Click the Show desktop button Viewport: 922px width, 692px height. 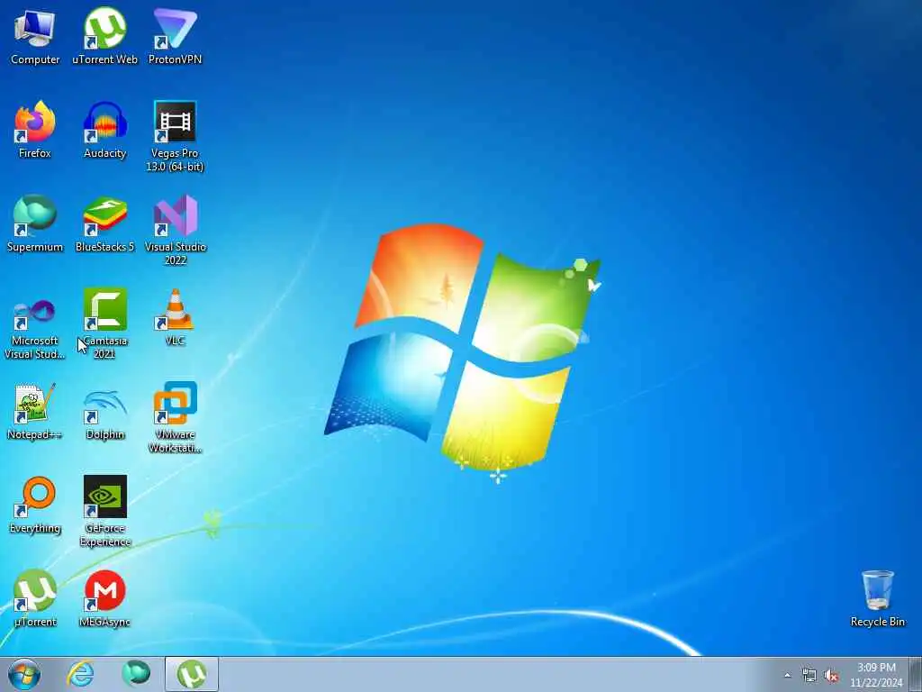(916, 674)
